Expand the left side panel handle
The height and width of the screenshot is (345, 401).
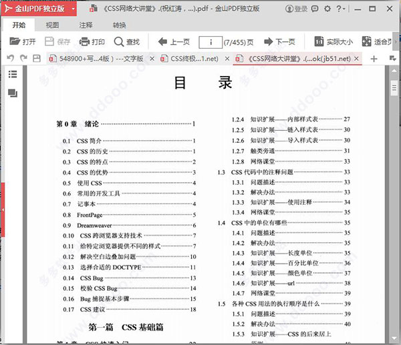point(3,210)
